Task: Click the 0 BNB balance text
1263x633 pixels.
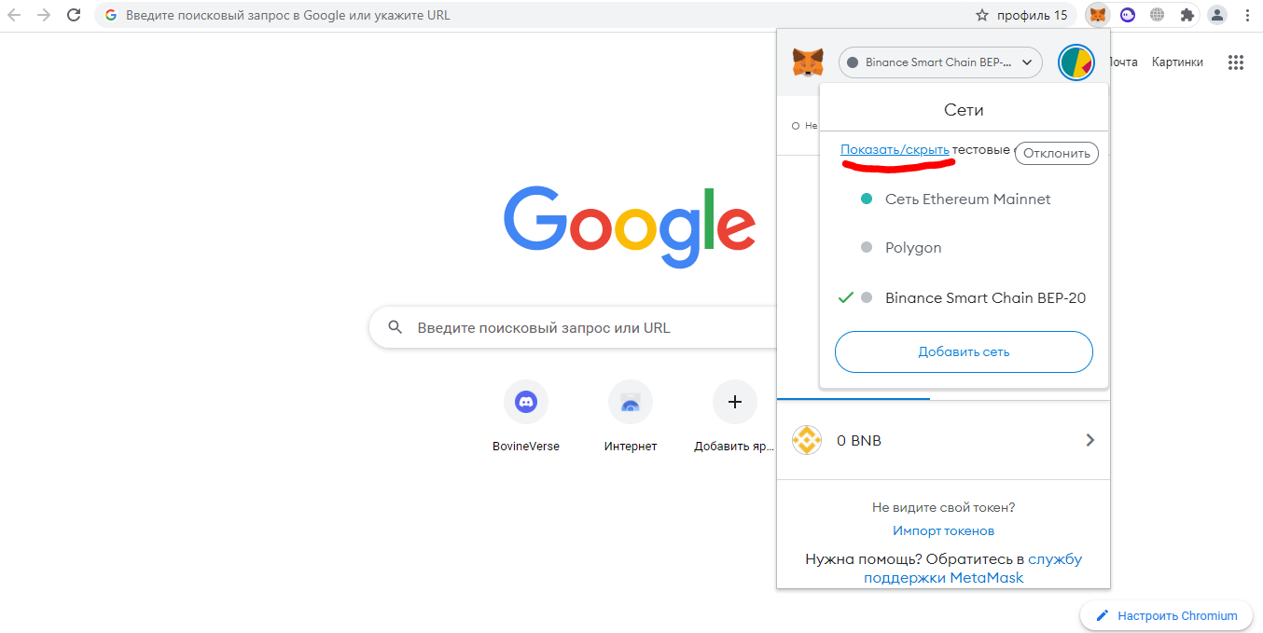Action: coord(859,440)
